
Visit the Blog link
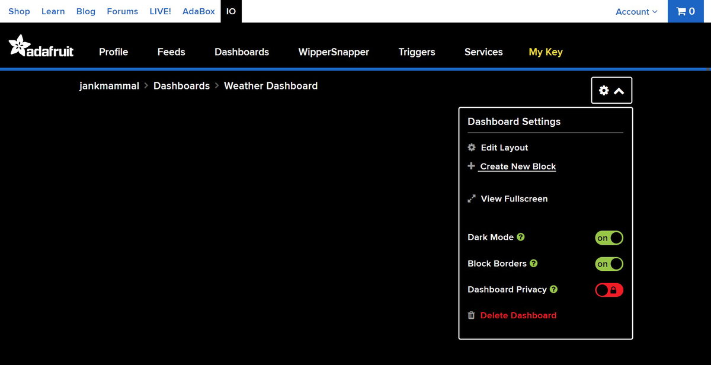[86, 11]
